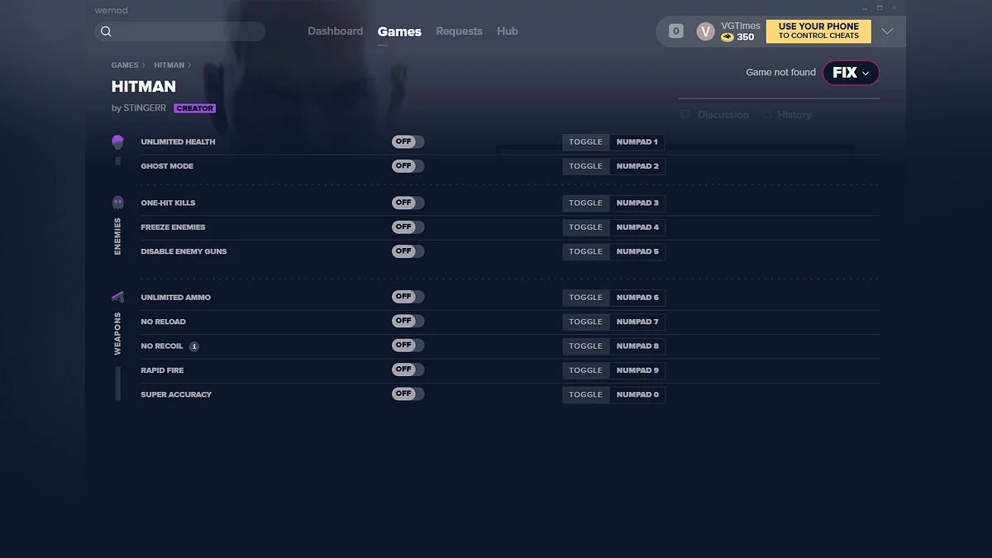The height and width of the screenshot is (558, 992).
Task: Open the Toggle action for Rapid Fire hotkey
Action: click(586, 370)
